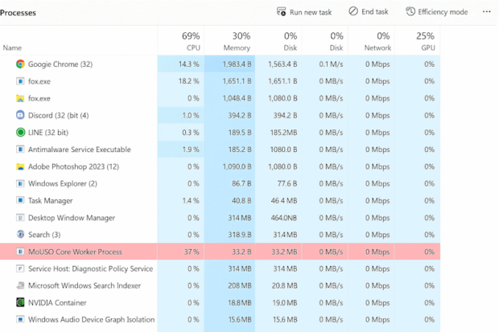
Task: Click the Processes page heading
Action: pyautogui.click(x=19, y=13)
